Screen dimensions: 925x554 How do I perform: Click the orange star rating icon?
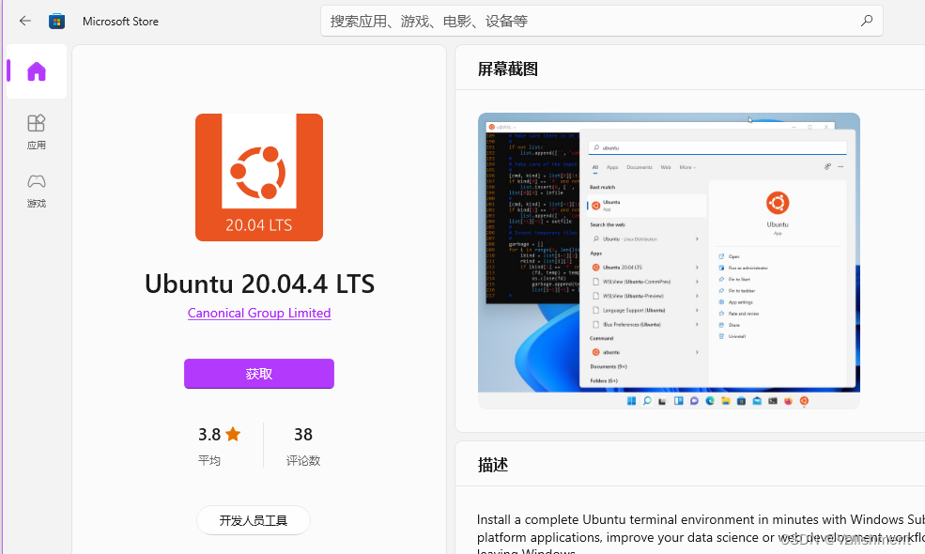[233, 434]
